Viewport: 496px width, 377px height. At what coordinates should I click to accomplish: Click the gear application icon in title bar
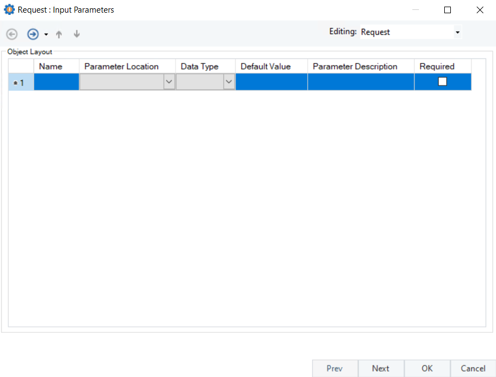point(9,9)
